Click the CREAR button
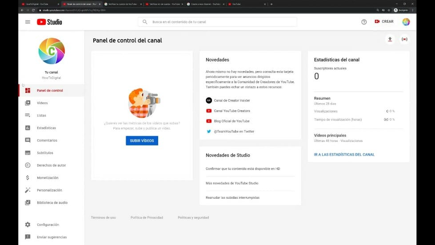Image resolution: width=435 pixels, height=245 pixels. coord(384,21)
